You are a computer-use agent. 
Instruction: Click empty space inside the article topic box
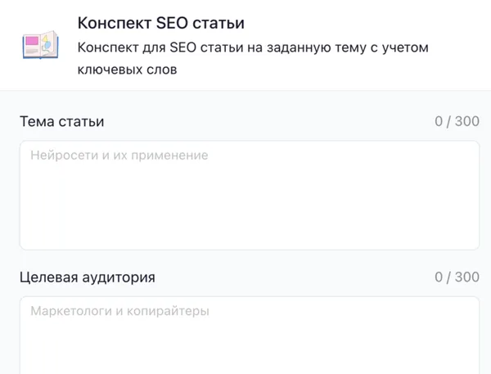[327, 213]
